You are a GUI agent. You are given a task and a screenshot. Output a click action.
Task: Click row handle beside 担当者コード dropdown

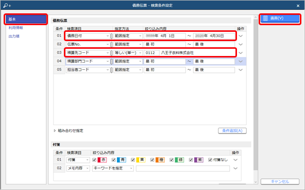click(x=112, y=70)
